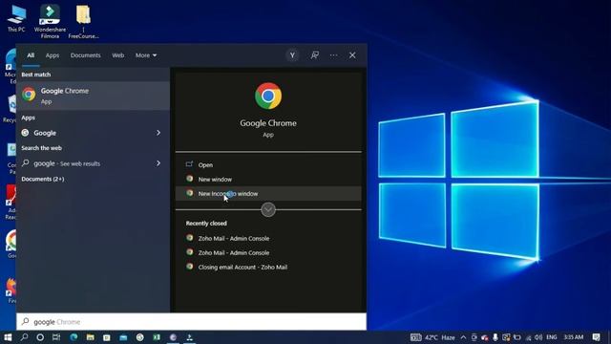Click the Google Chrome title in preview pane

(268, 123)
